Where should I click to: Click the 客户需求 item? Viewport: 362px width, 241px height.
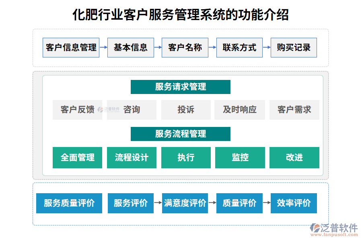(294, 109)
